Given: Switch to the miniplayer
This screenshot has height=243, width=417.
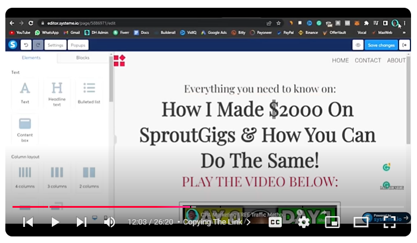Looking at the screenshot, I should (332, 222).
